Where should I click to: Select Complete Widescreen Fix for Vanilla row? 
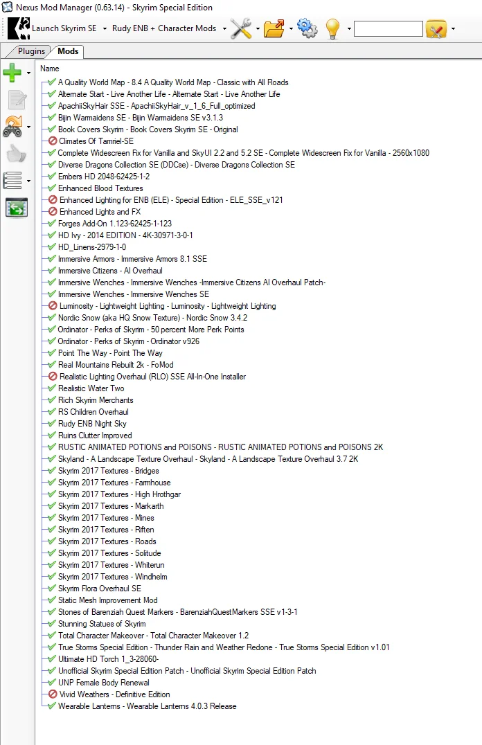click(x=243, y=153)
